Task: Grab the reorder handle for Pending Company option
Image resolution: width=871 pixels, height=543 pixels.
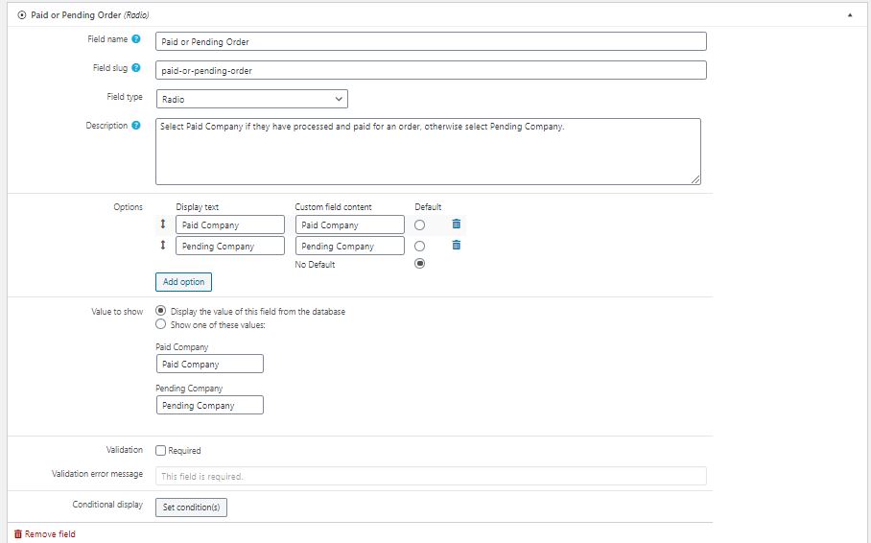Action: point(163,245)
